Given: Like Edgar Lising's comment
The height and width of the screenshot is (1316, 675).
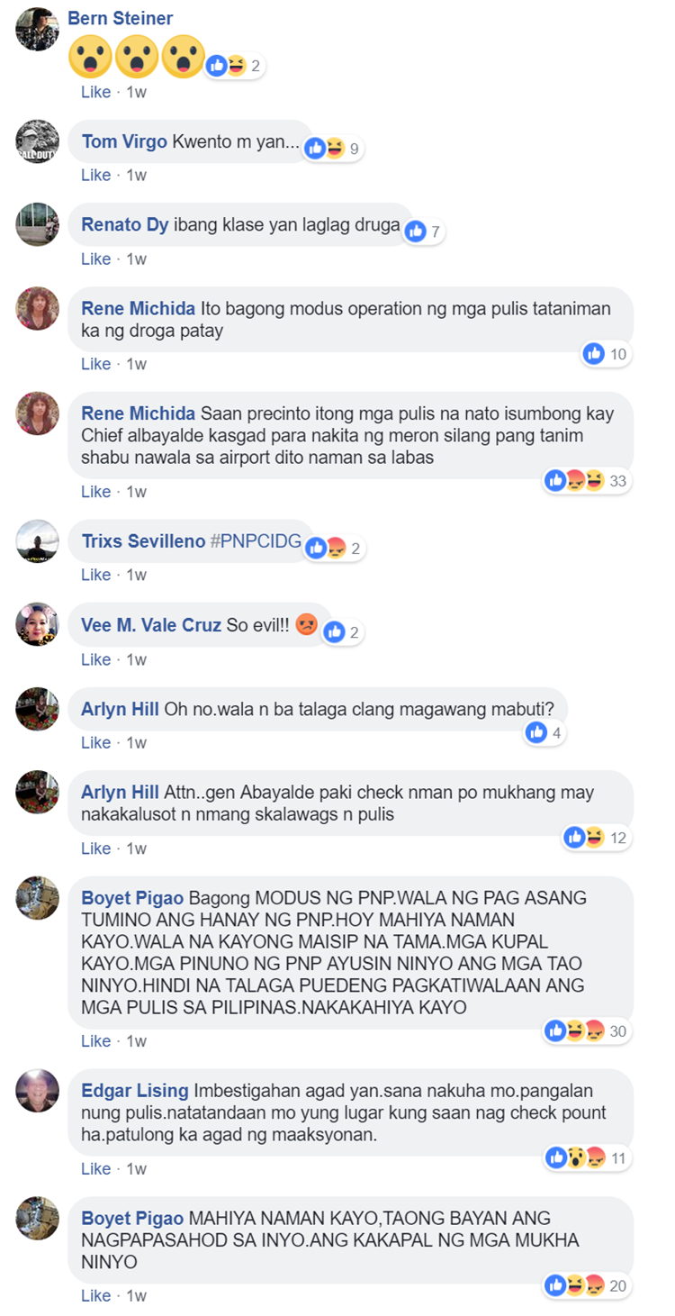Looking at the screenshot, I should tap(95, 1168).
